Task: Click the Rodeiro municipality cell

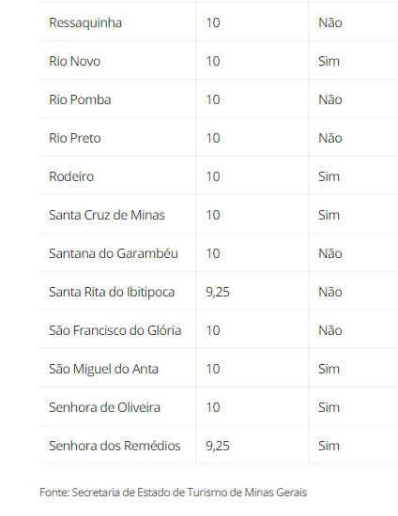Action: pos(71,176)
